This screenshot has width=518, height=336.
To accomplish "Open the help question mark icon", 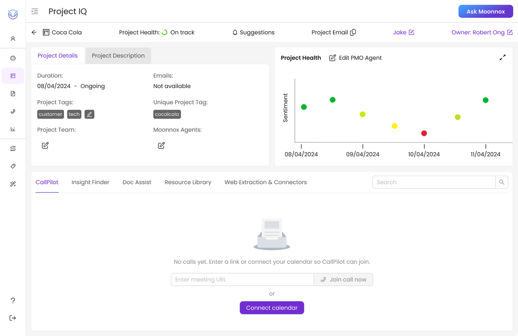I will click(x=13, y=300).
